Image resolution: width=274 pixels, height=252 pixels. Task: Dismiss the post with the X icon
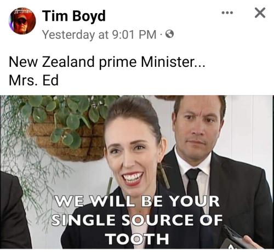260,13
